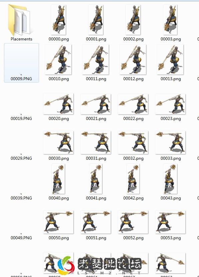This screenshot has height=277, width=199.
Task: Click the 00009.PNG file name
Action: coord(21,79)
